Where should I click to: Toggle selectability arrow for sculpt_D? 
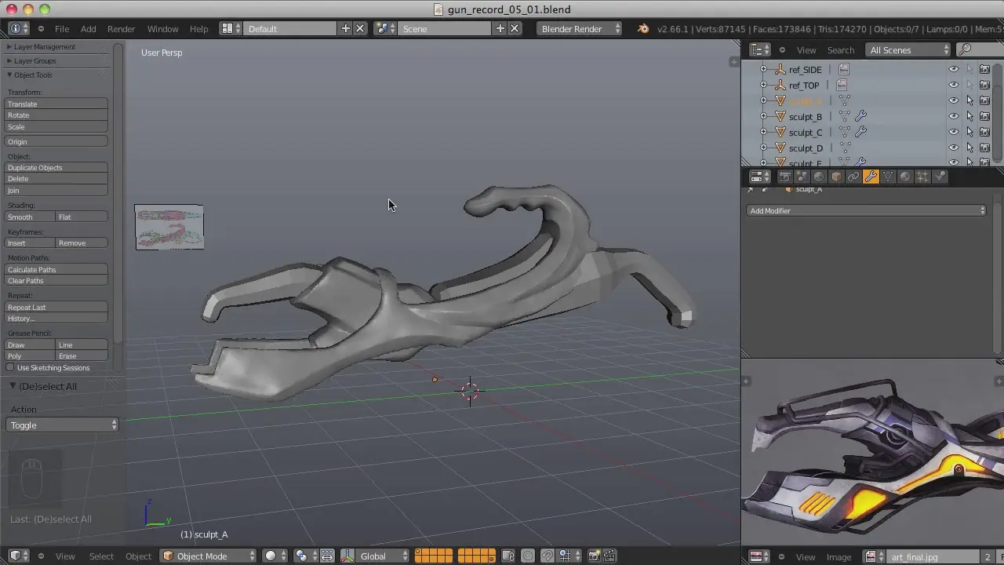[969, 148]
